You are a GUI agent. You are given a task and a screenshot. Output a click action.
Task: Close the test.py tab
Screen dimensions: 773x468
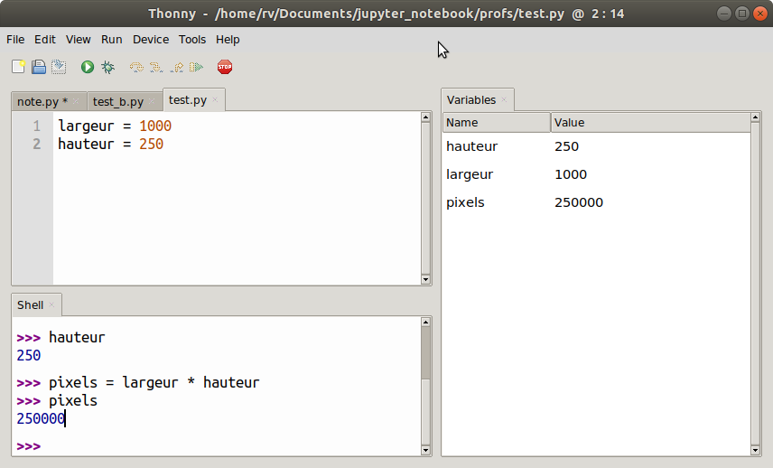coord(215,99)
